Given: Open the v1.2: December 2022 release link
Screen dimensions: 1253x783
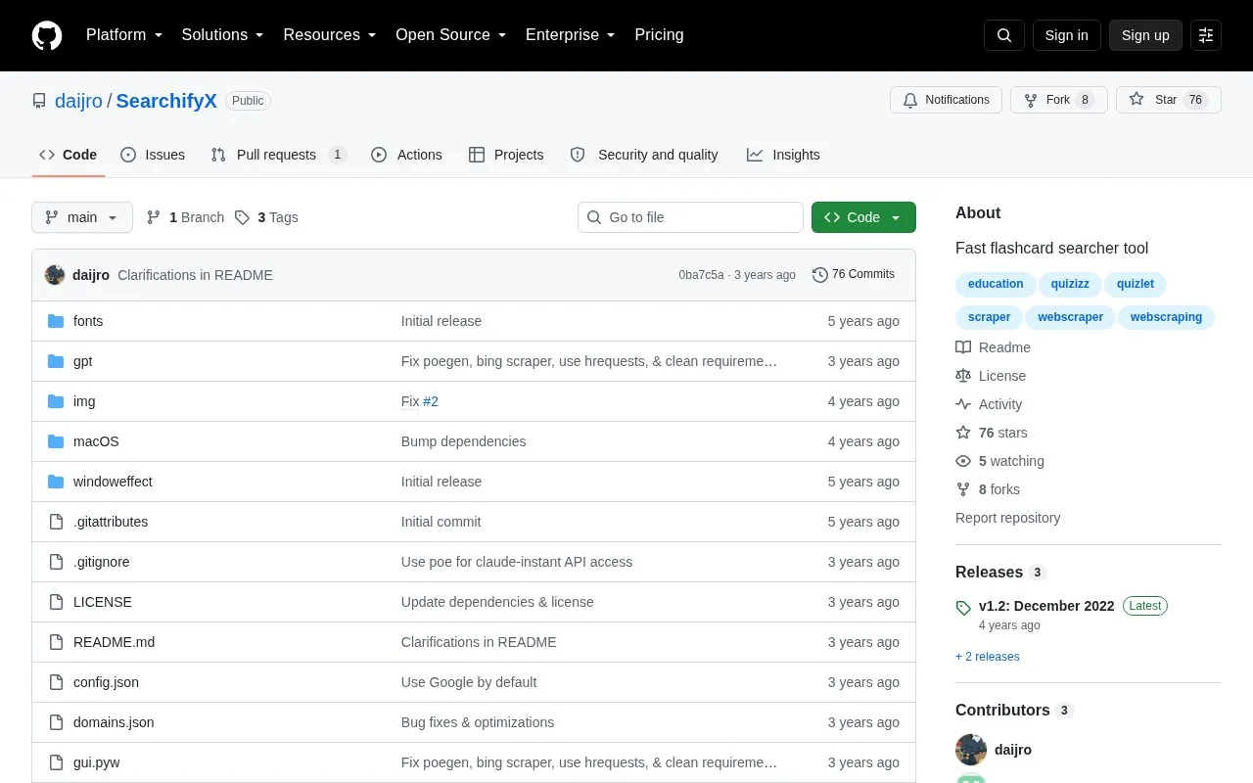Looking at the screenshot, I should [x=1046, y=606].
